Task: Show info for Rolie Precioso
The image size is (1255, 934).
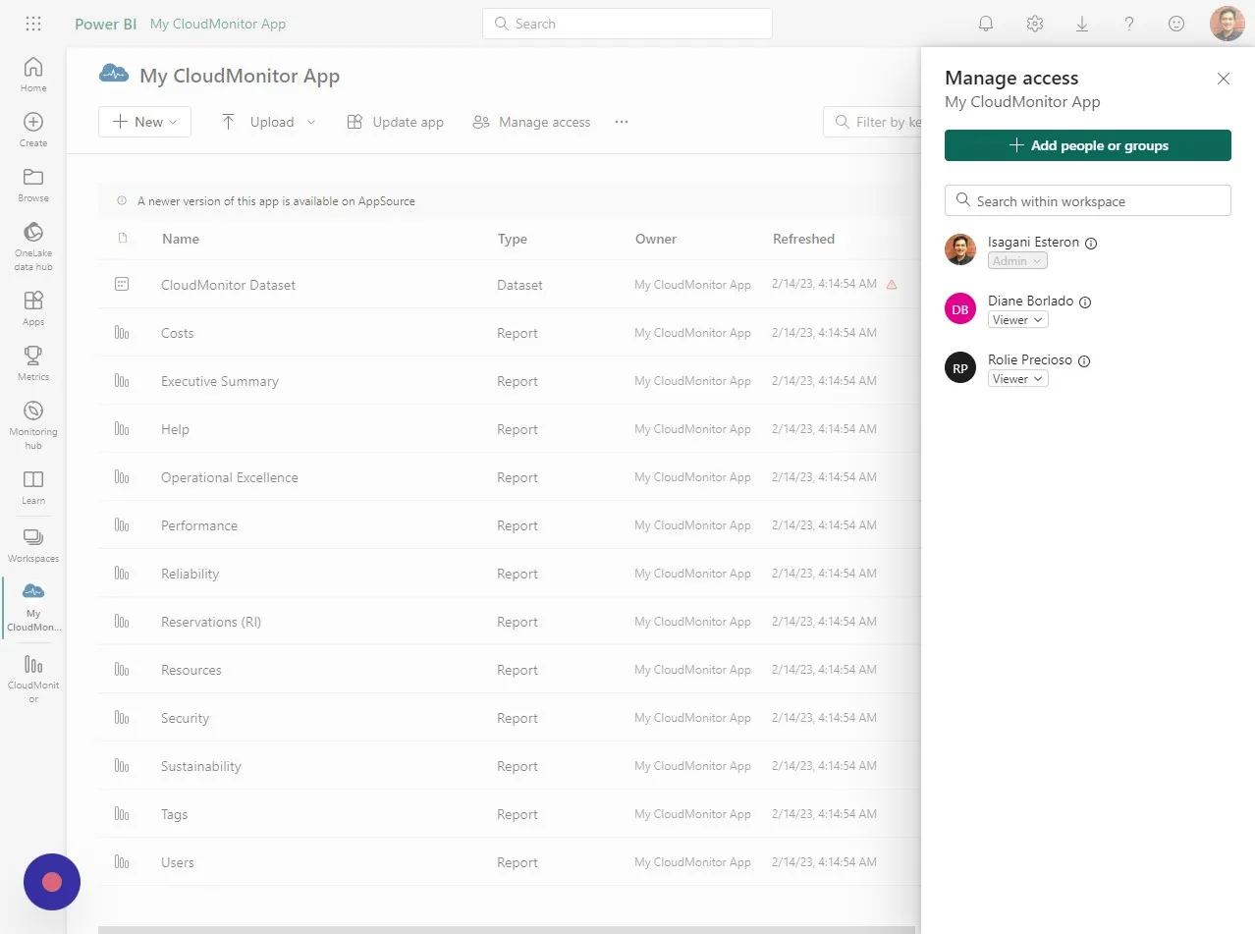Action: [x=1084, y=361]
